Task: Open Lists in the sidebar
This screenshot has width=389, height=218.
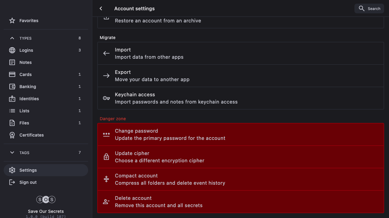Action: click(24, 111)
